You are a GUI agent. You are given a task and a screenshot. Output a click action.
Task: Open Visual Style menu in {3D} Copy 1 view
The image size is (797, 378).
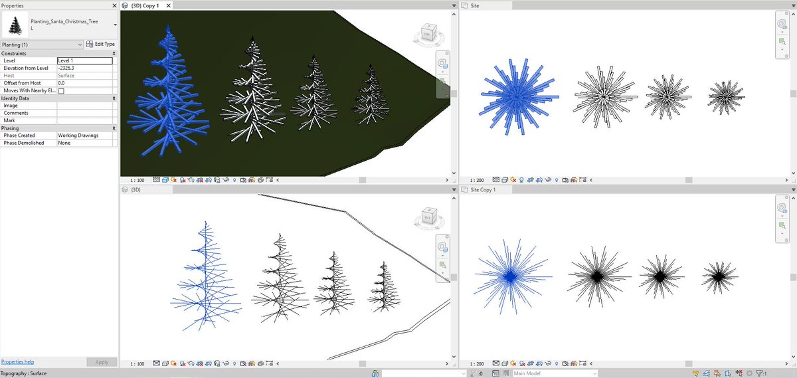165,179
